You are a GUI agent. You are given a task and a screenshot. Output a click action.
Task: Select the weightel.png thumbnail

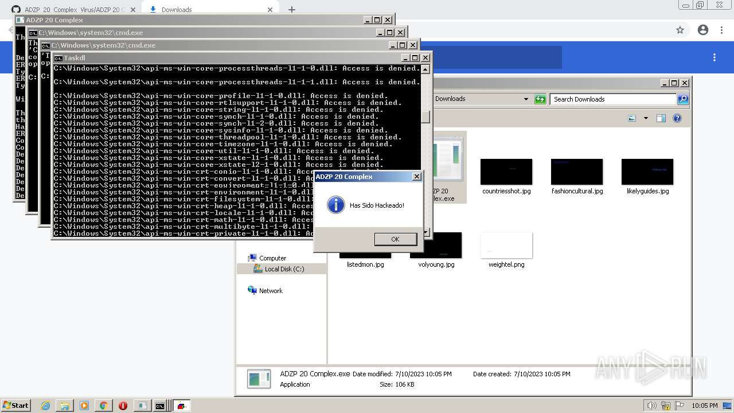pos(506,245)
